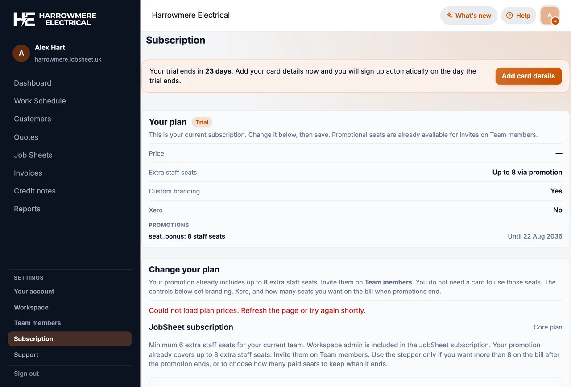Click the sparkle icon in What's new
Image resolution: width=571 pixels, height=387 pixels.
[450, 16]
